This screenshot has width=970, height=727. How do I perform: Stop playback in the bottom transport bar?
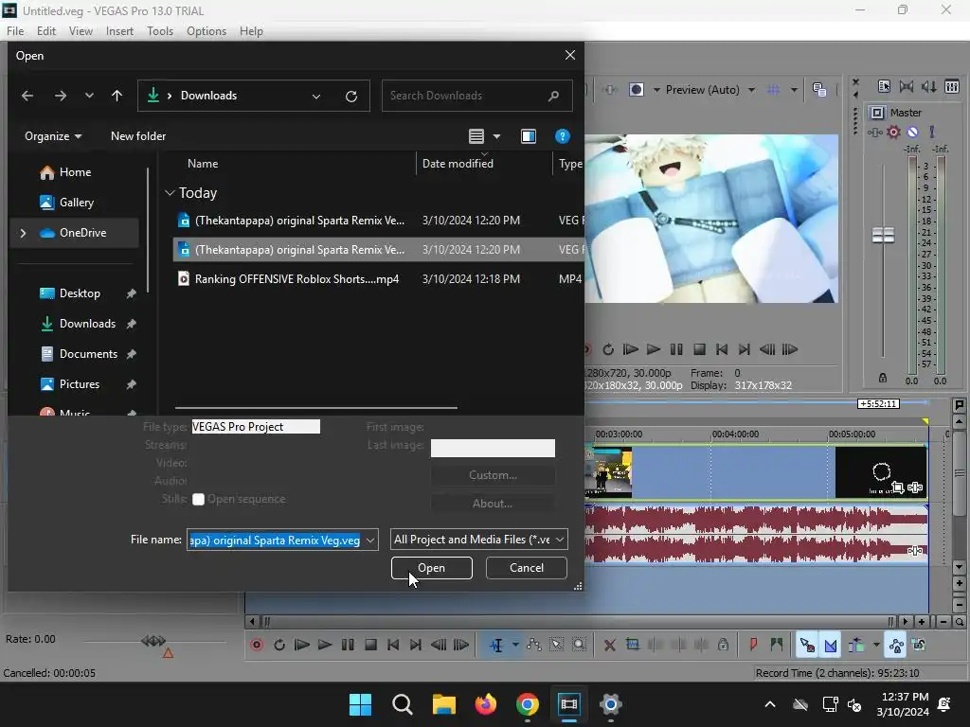370,645
